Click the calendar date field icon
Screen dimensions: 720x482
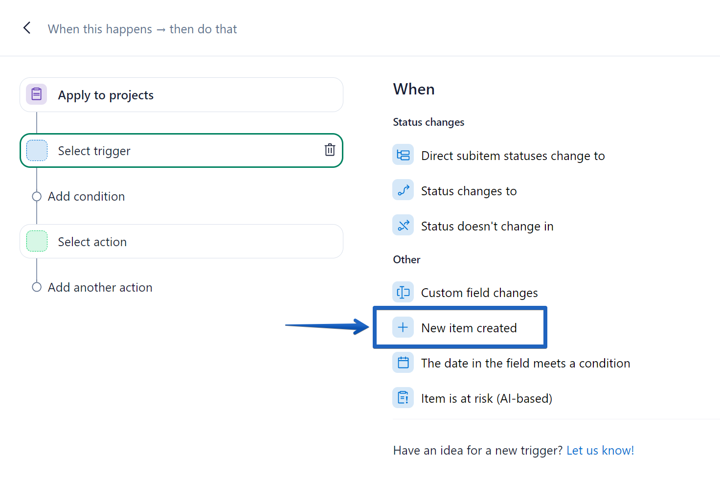click(403, 363)
